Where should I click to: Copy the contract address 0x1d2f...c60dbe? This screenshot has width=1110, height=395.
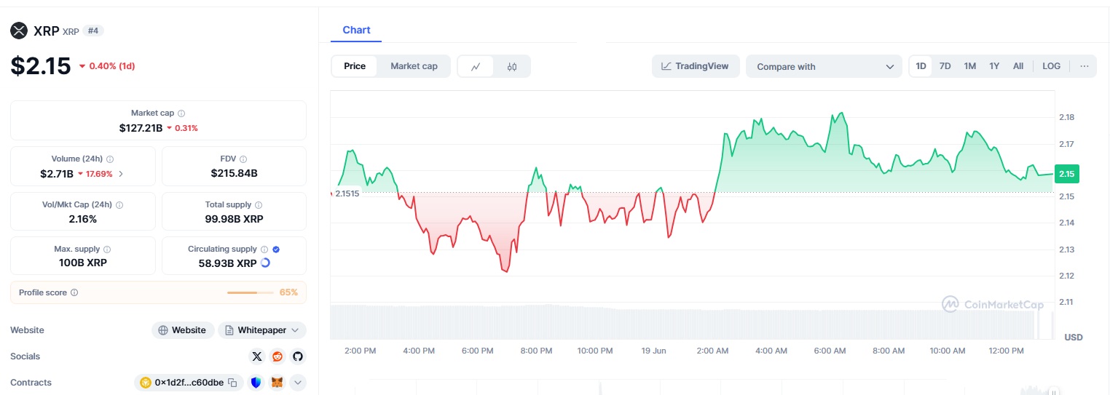[x=232, y=383]
